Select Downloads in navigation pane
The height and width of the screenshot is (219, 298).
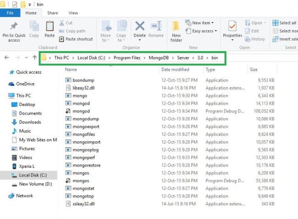tap(30, 122)
